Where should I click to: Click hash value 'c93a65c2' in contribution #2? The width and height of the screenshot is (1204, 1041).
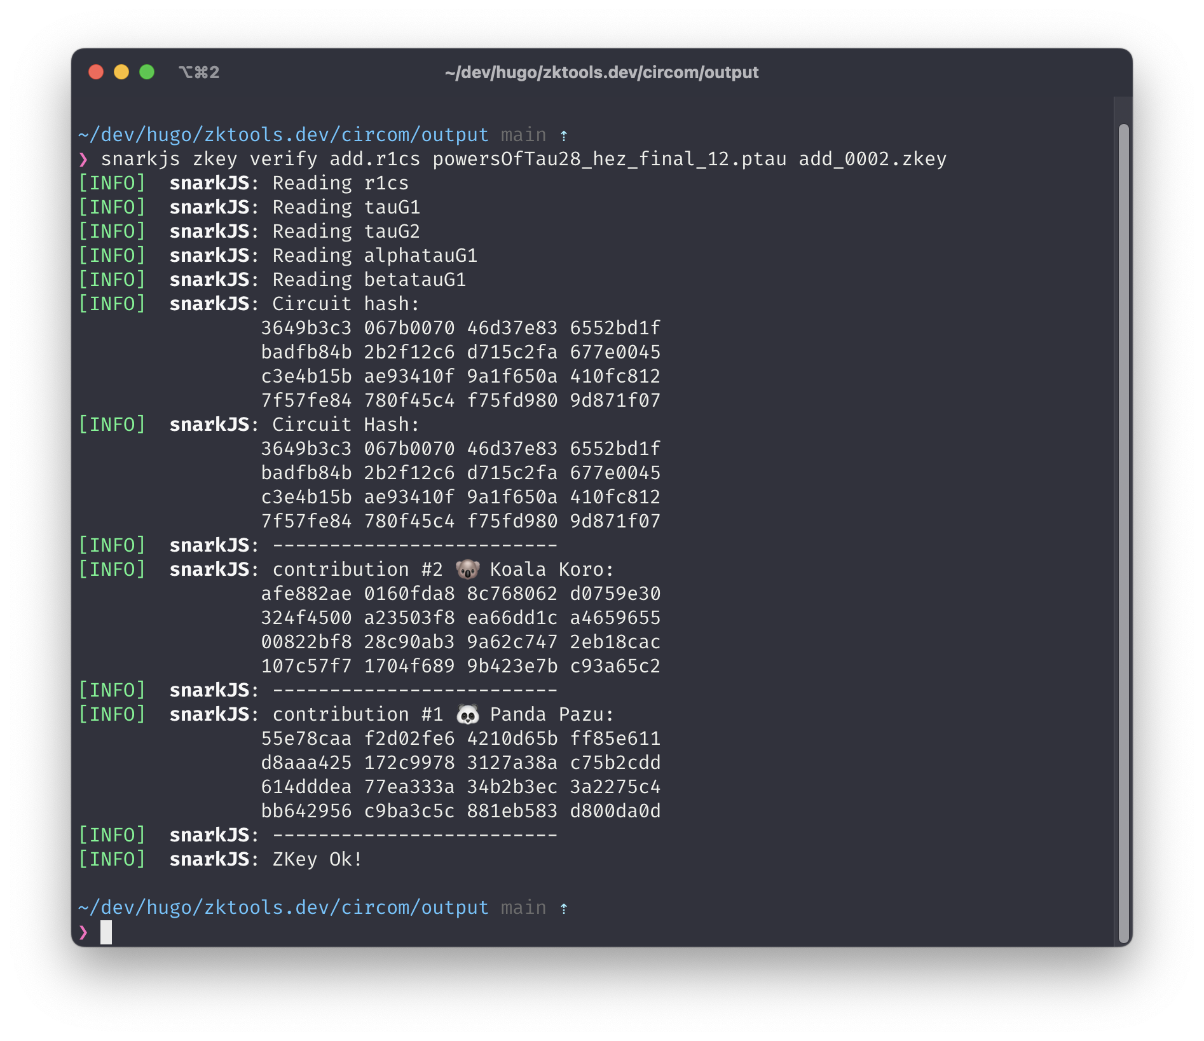click(615, 666)
